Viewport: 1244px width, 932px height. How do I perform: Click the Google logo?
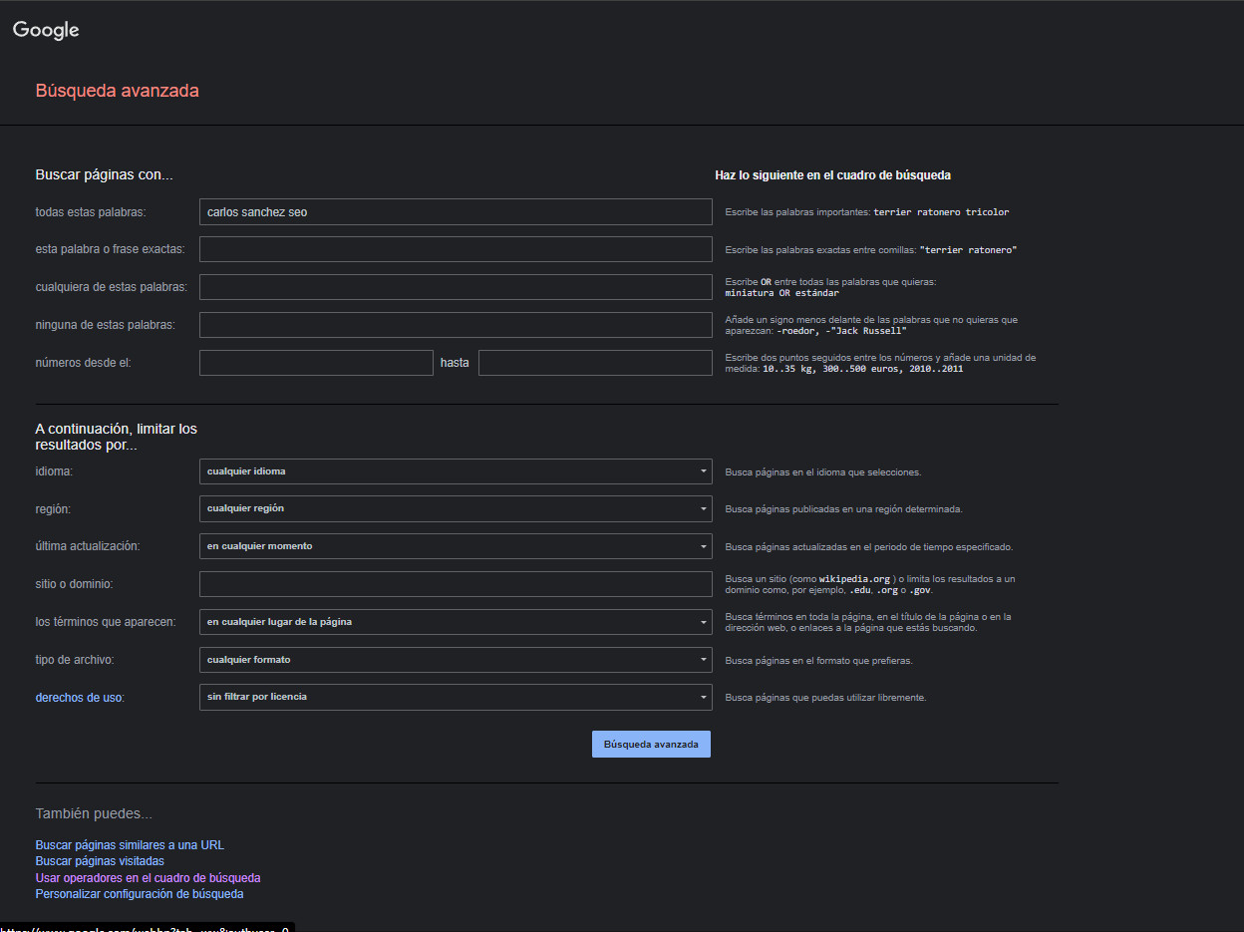click(x=46, y=30)
